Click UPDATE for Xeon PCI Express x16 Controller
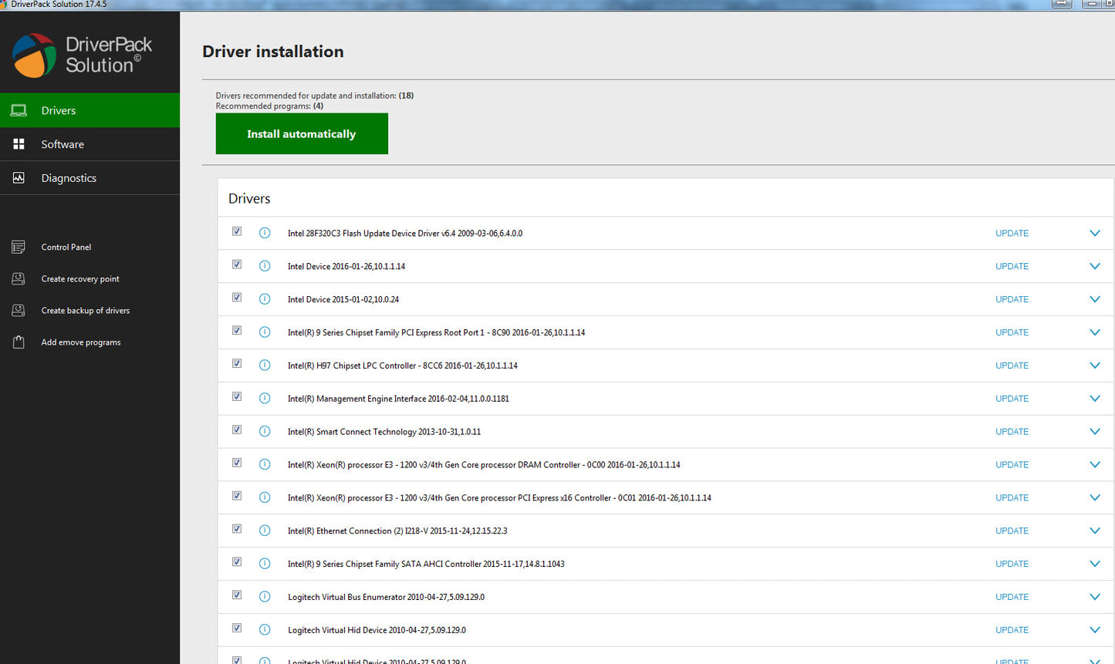This screenshot has height=664, width=1115. click(x=1012, y=498)
